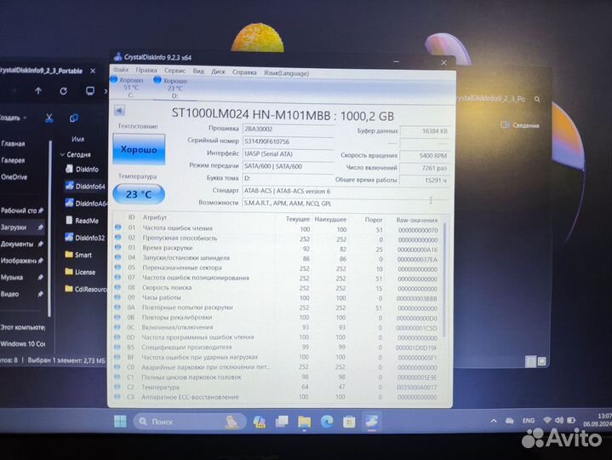Click the previous disk arrow button
Image resolution: width=612 pixels, height=460 pixels.
(120, 111)
